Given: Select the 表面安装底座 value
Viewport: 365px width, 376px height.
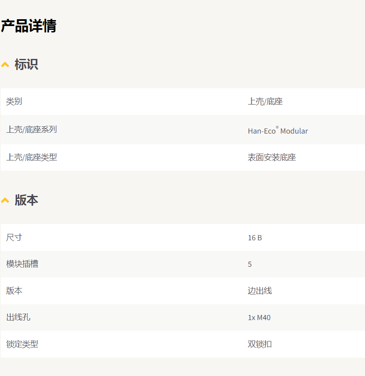Looking at the screenshot, I should coord(272,157).
